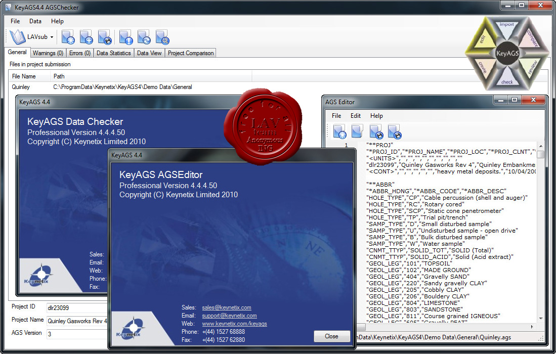
Task: Follow the support@keynetix.com link
Action: pyautogui.click(x=229, y=316)
